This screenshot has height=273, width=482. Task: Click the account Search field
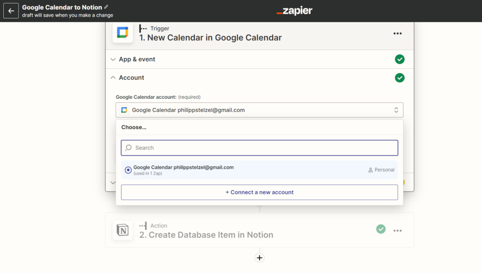pyautogui.click(x=259, y=148)
